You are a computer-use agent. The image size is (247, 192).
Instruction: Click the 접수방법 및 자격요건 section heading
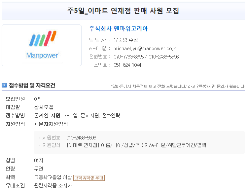(32, 85)
